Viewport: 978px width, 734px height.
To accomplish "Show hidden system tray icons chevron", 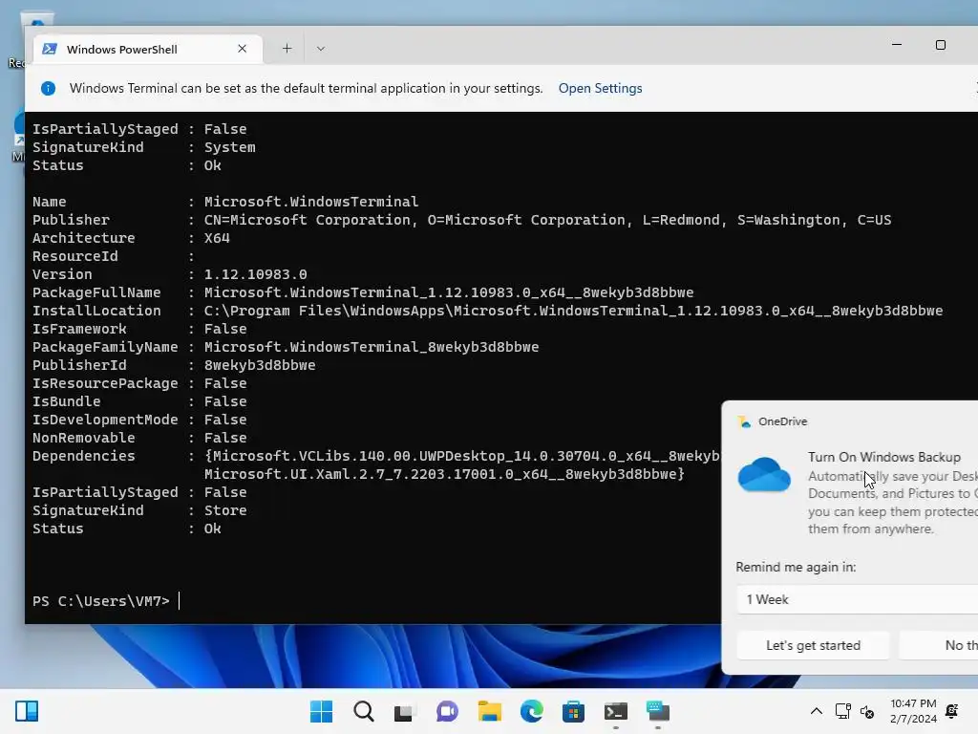I will tap(816, 711).
